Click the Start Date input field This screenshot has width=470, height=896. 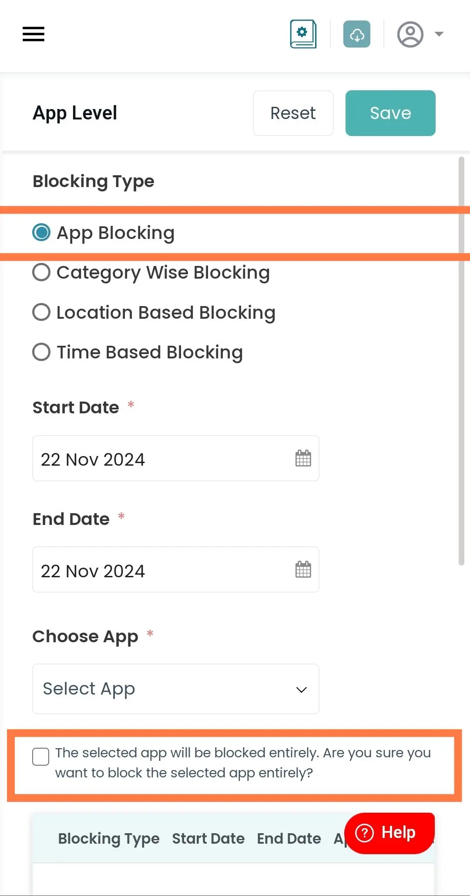click(176, 458)
